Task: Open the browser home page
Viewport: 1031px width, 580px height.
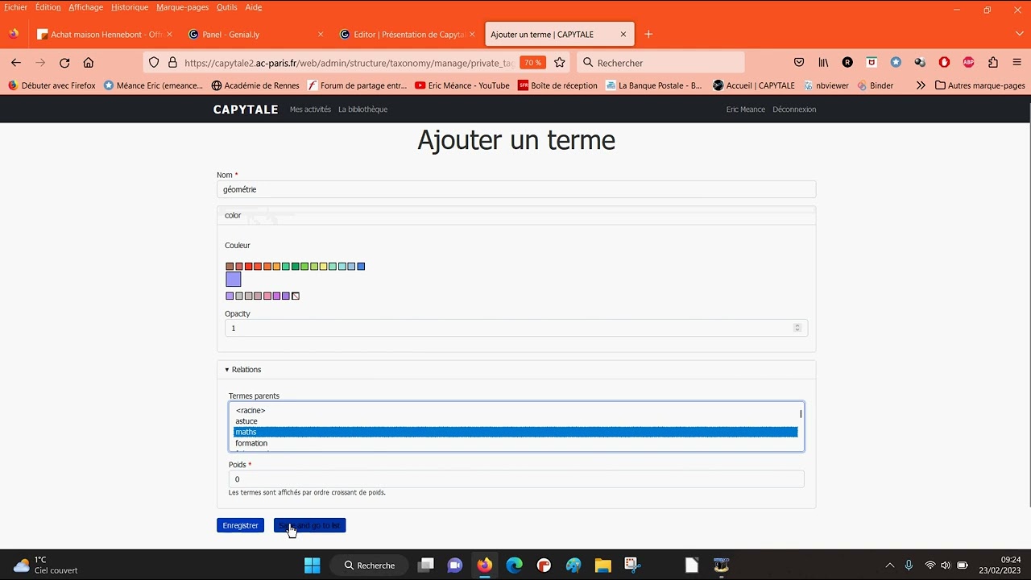Action: 89,63
